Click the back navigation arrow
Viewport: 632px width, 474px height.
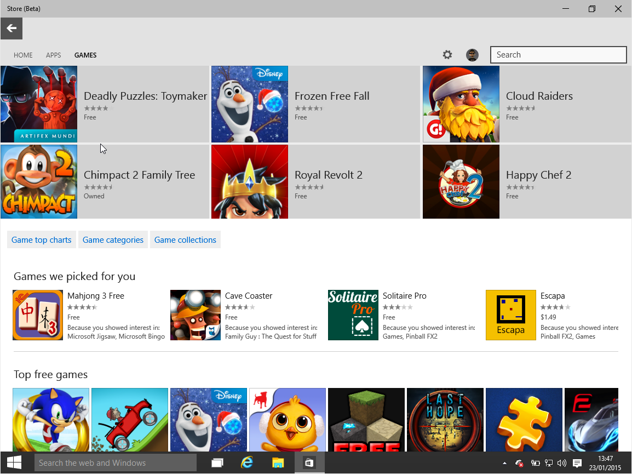(11, 28)
